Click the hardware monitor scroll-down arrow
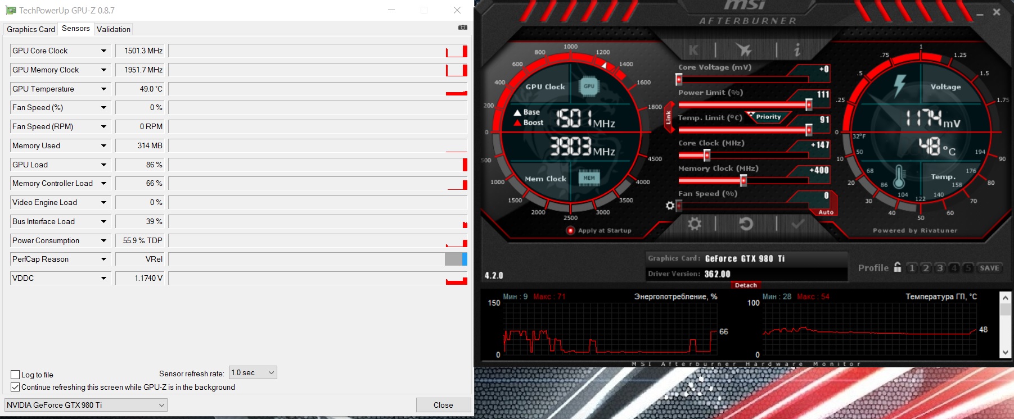The width and height of the screenshot is (1014, 419). [x=1006, y=353]
